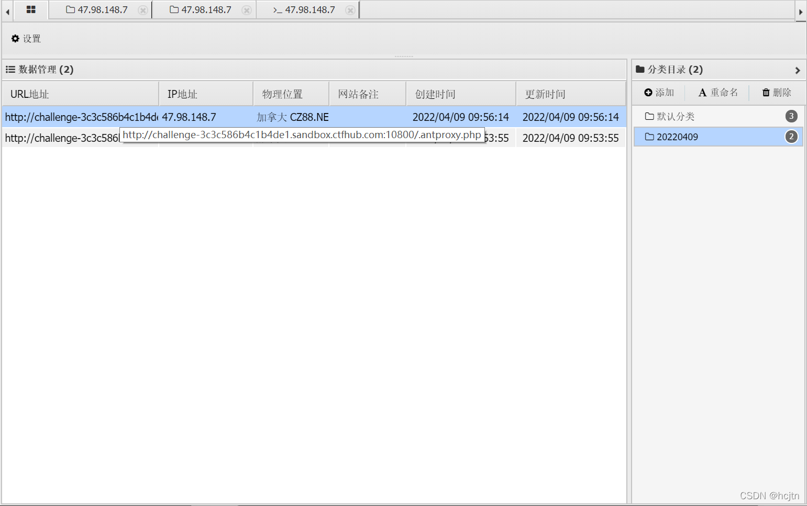Screen dimensions: 807x506
Task: Sort by the 网站备注 column header
Action: click(368, 94)
